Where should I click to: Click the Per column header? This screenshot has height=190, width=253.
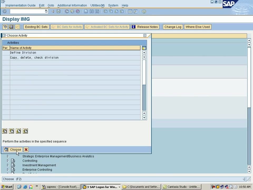(x=6, y=48)
